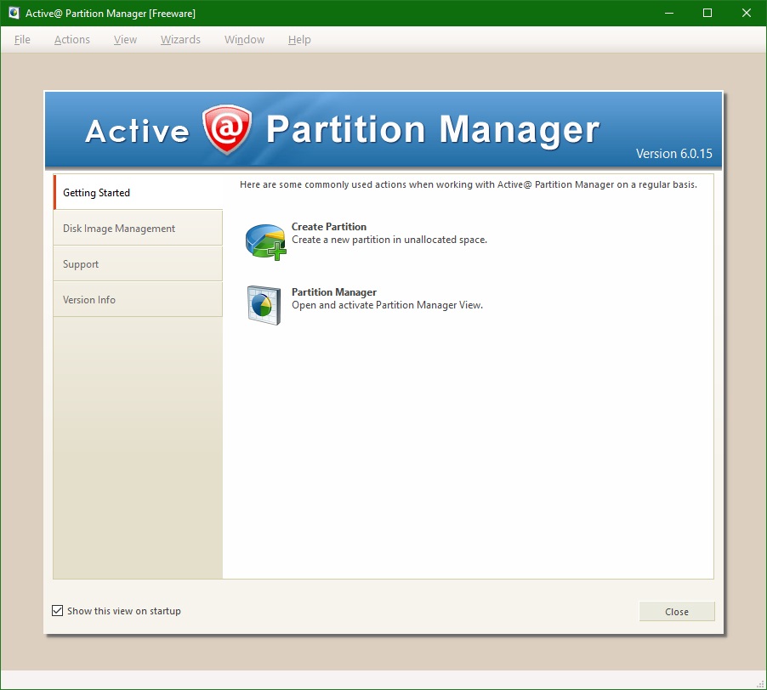
Task: Open the Actions menu
Action: 71,39
